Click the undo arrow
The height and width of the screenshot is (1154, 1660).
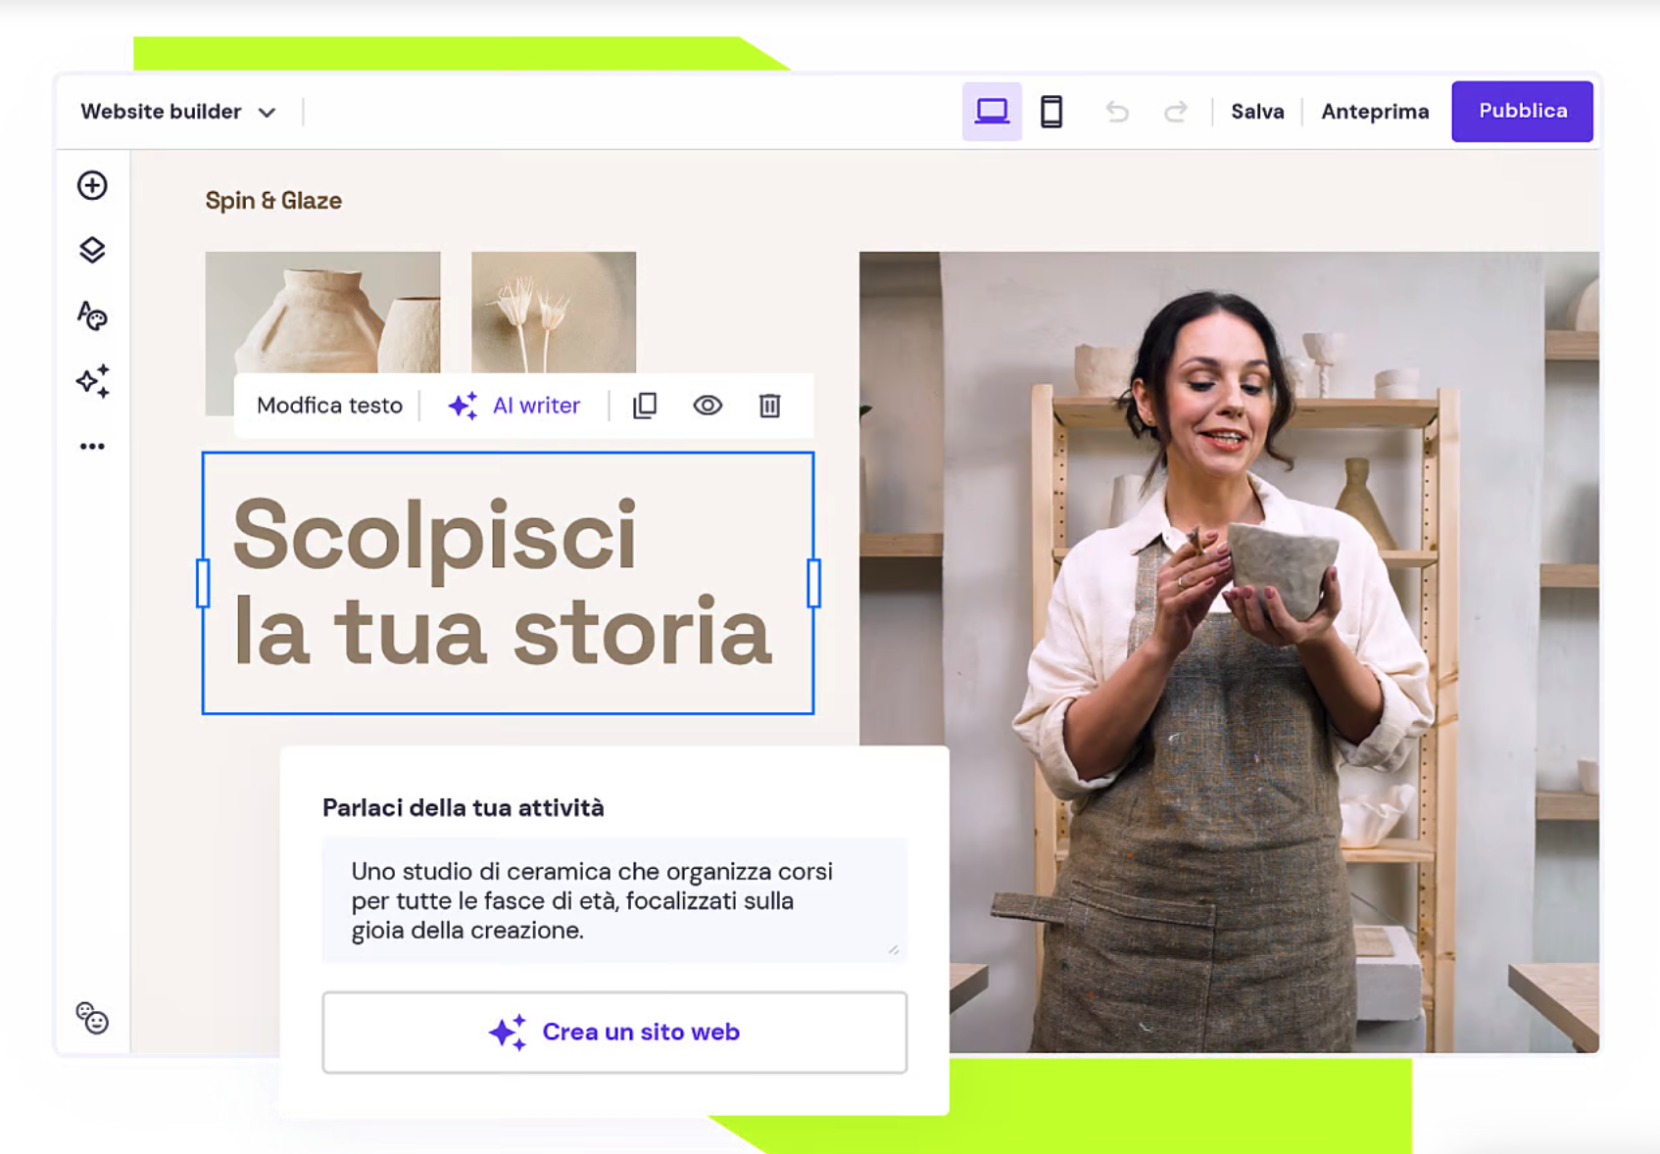1117,112
